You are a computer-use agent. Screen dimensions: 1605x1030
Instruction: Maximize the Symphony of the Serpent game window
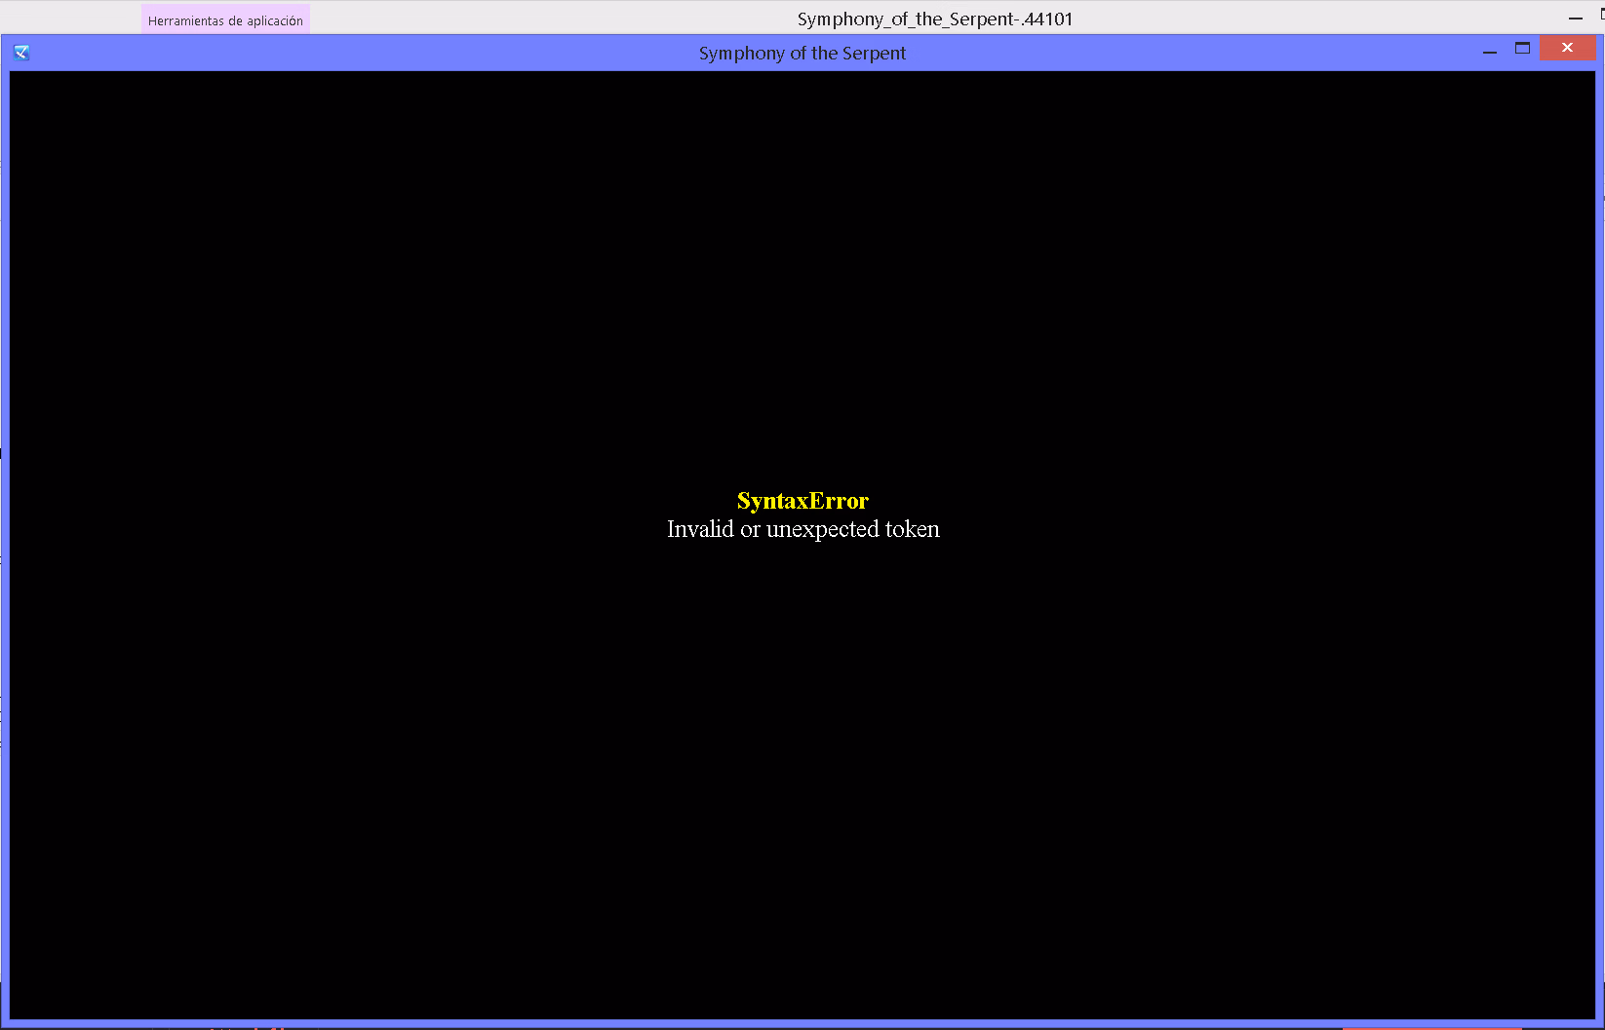click(x=1522, y=49)
